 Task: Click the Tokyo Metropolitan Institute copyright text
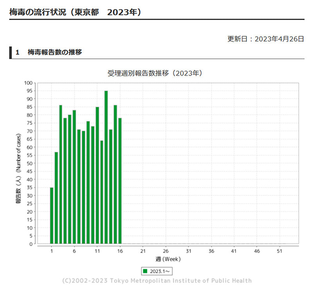click(156, 280)
